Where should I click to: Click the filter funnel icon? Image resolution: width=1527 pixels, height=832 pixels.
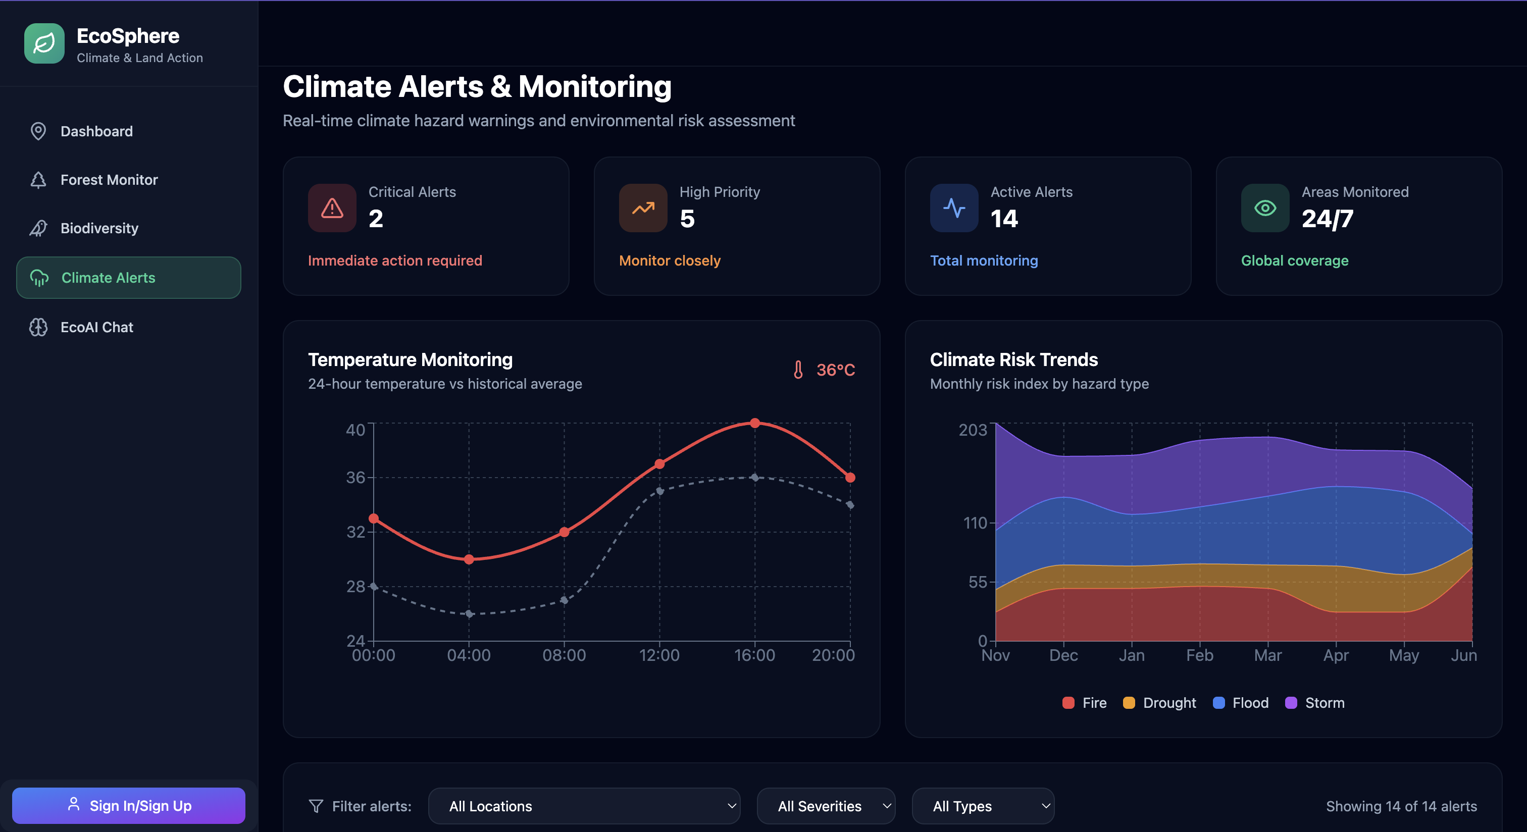[x=316, y=806]
